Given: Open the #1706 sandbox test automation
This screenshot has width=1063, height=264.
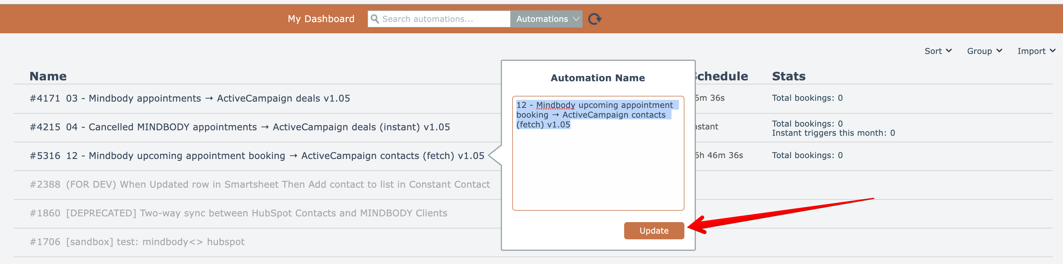Looking at the screenshot, I should pyautogui.click(x=155, y=242).
